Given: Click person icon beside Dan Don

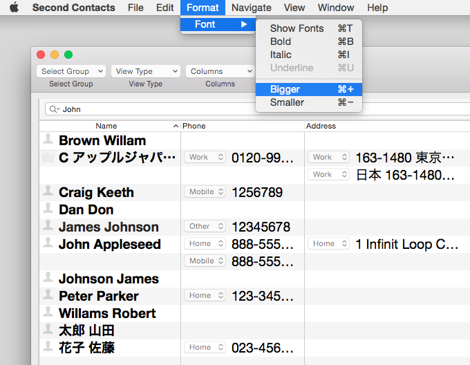Looking at the screenshot, I should point(48,208).
